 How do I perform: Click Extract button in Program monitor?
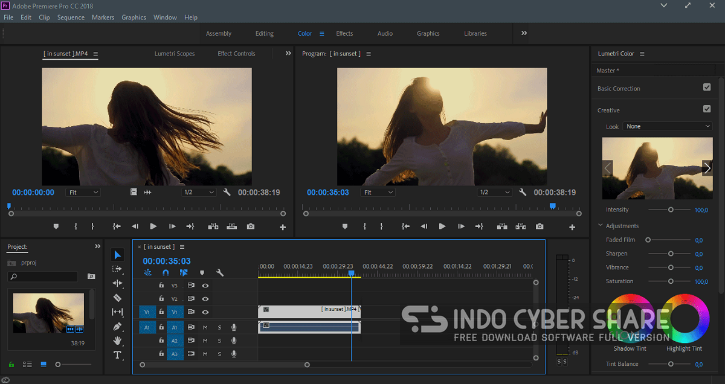[x=521, y=226]
